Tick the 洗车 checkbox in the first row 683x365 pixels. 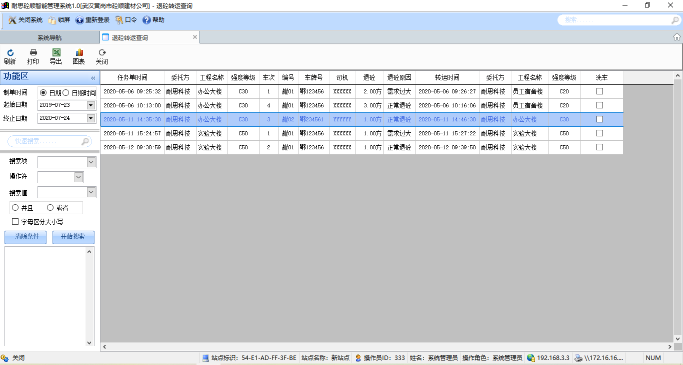[599, 91]
